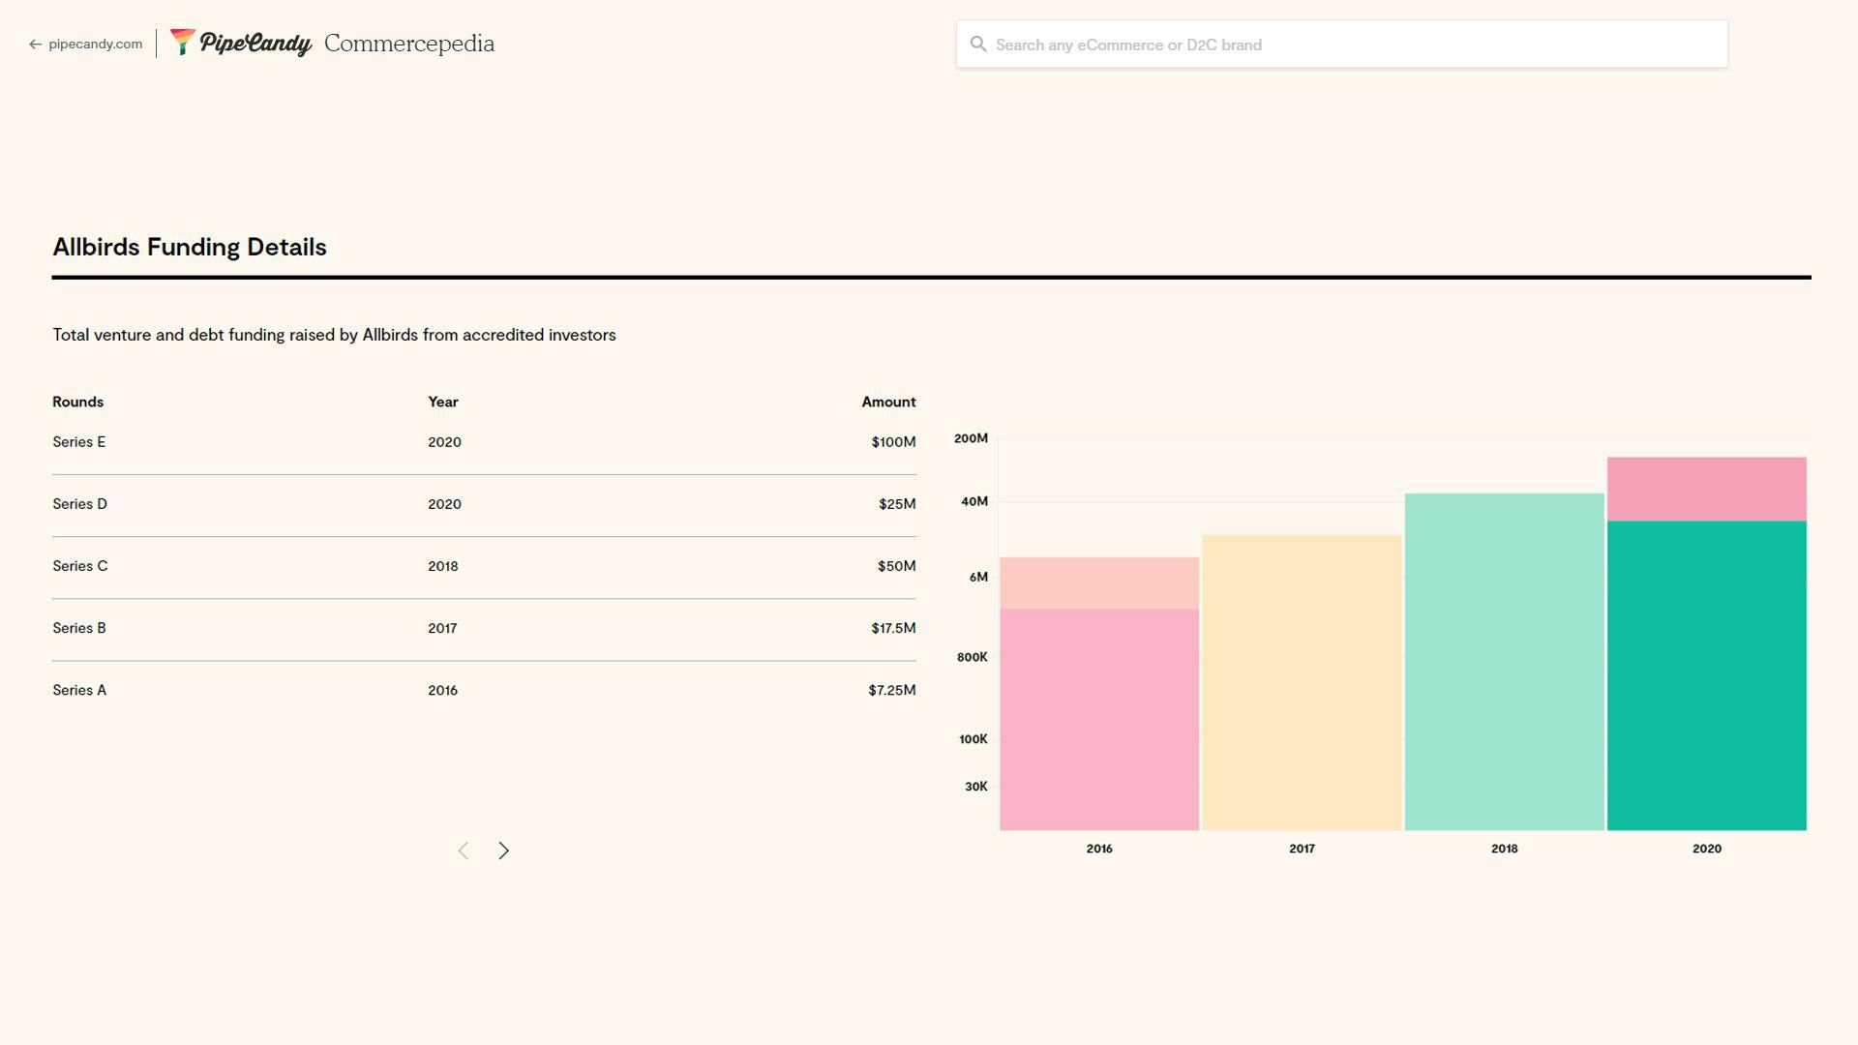Go to previous funding table page
1858x1045 pixels.
(464, 851)
